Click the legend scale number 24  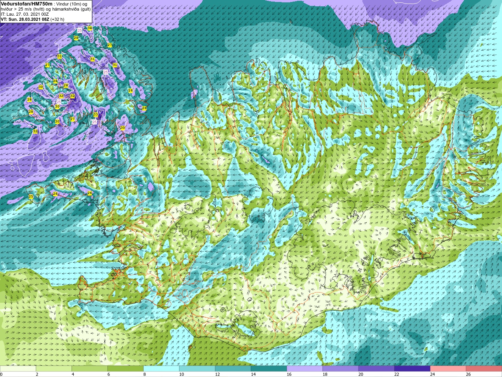tap(433, 375)
